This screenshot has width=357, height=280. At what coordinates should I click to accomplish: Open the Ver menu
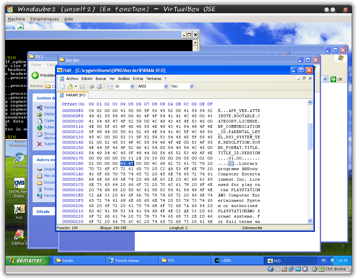click(112, 79)
